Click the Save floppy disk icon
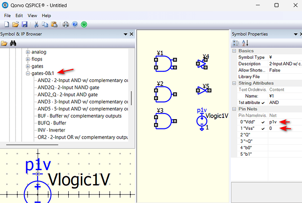 click(x=24, y=24)
